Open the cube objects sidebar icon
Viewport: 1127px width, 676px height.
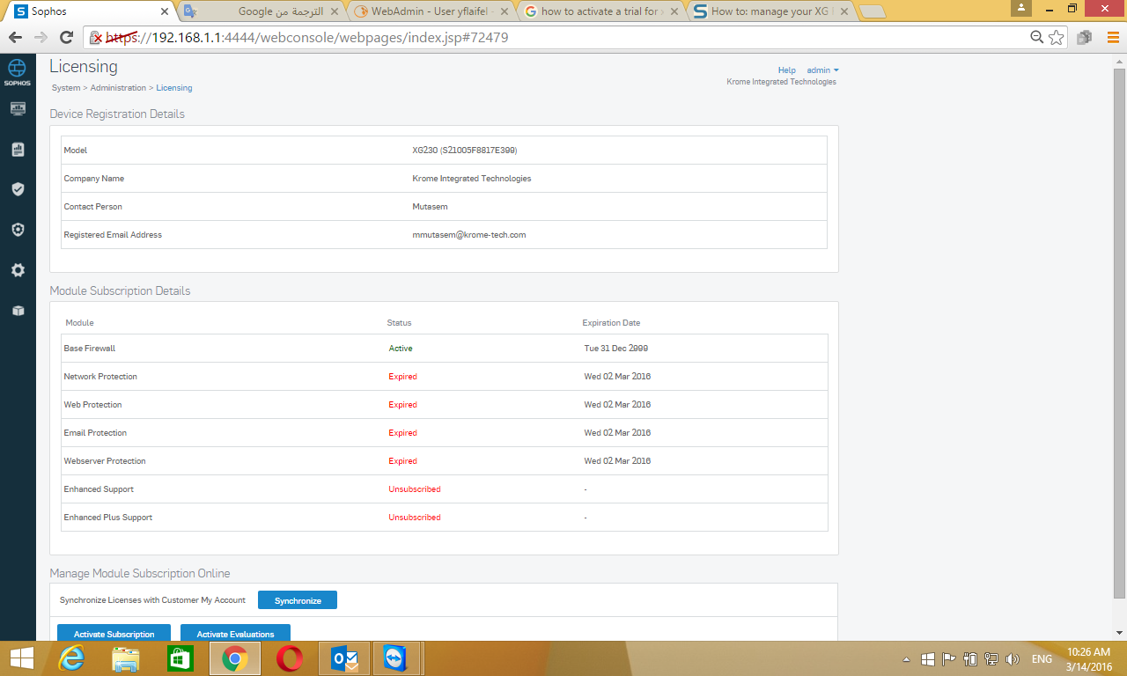point(18,311)
